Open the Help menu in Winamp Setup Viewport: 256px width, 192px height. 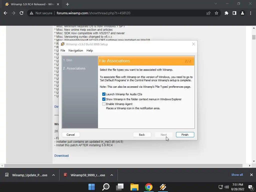[89, 50]
